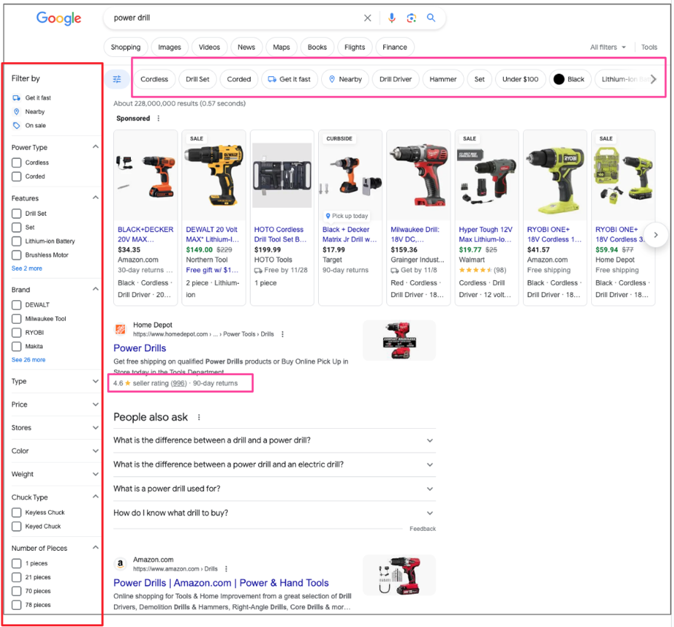Collapse the Features filter section
674x627 pixels.
[x=95, y=197]
